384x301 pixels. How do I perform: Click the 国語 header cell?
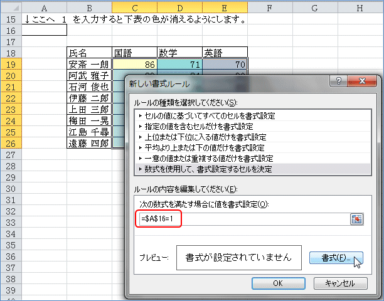(x=134, y=53)
